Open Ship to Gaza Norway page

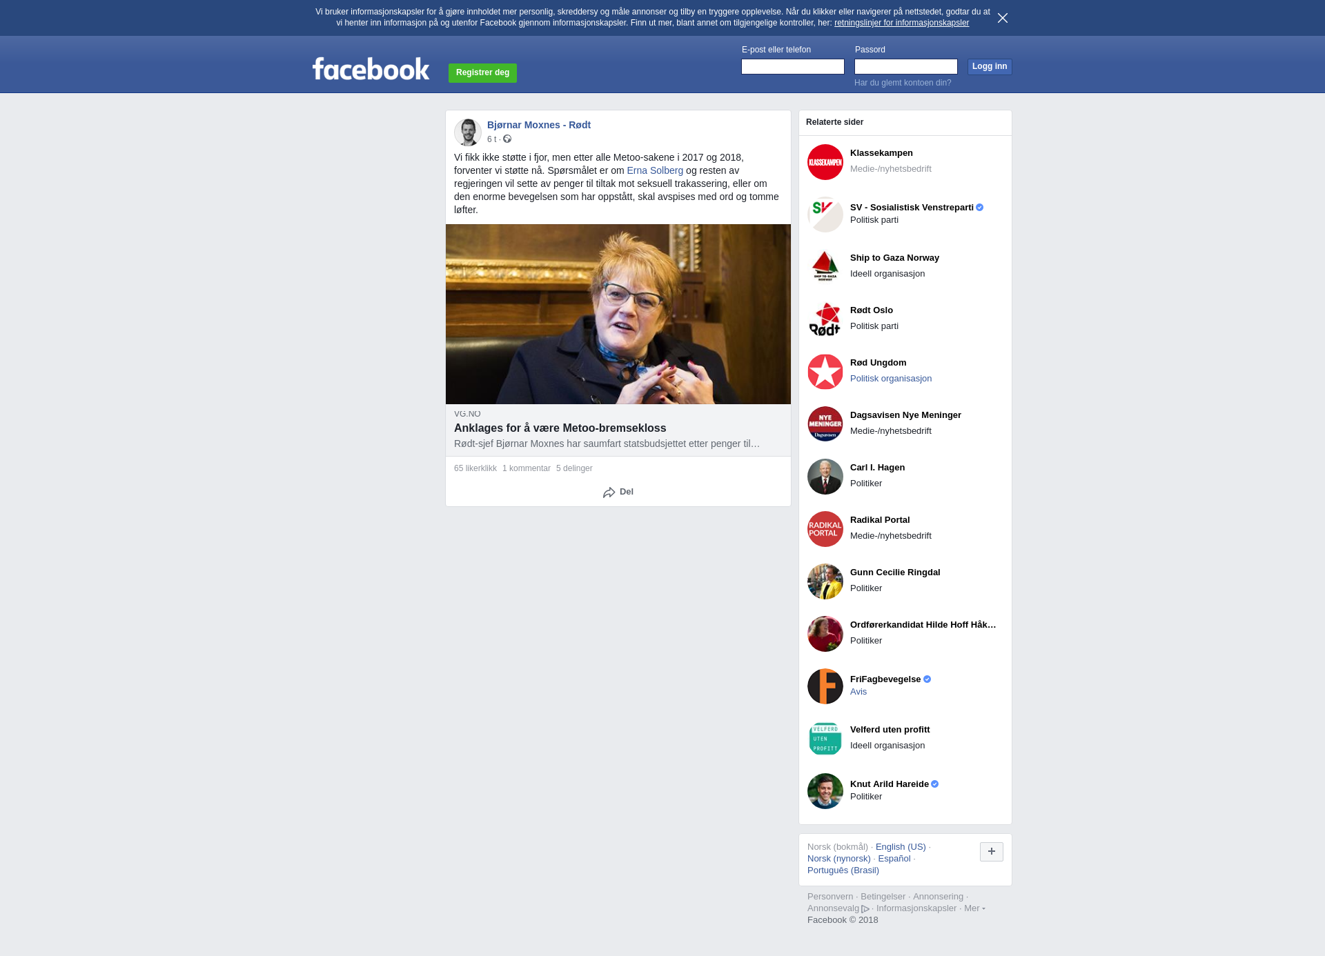pyautogui.click(x=894, y=258)
